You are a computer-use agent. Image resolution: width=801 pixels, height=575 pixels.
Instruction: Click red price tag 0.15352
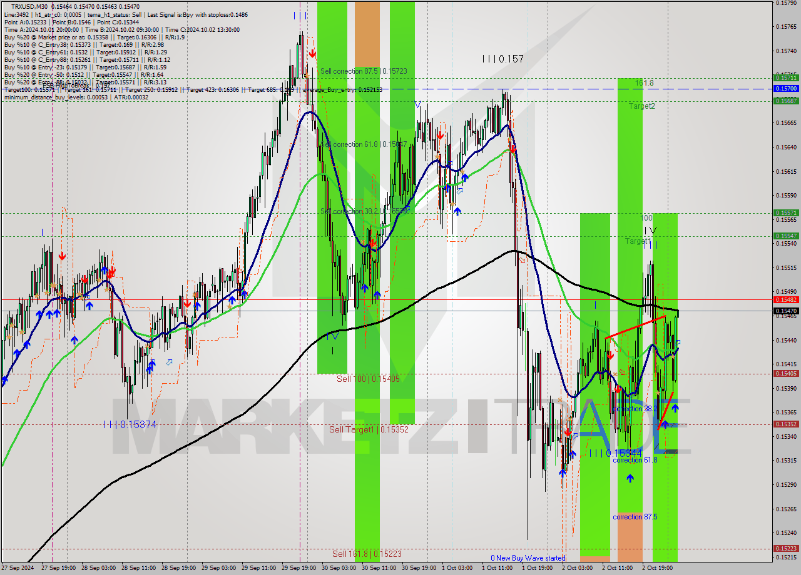(x=787, y=424)
